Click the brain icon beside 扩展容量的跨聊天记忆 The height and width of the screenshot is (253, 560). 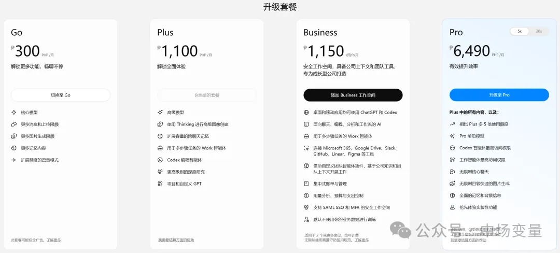pyautogui.click(x=160, y=136)
